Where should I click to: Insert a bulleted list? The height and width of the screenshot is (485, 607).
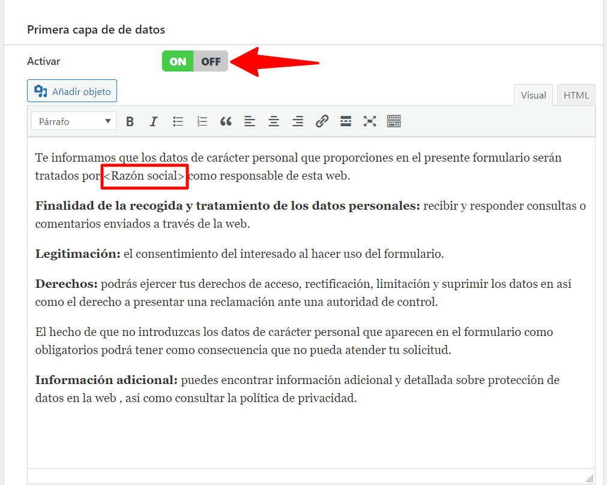pyautogui.click(x=178, y=121)
